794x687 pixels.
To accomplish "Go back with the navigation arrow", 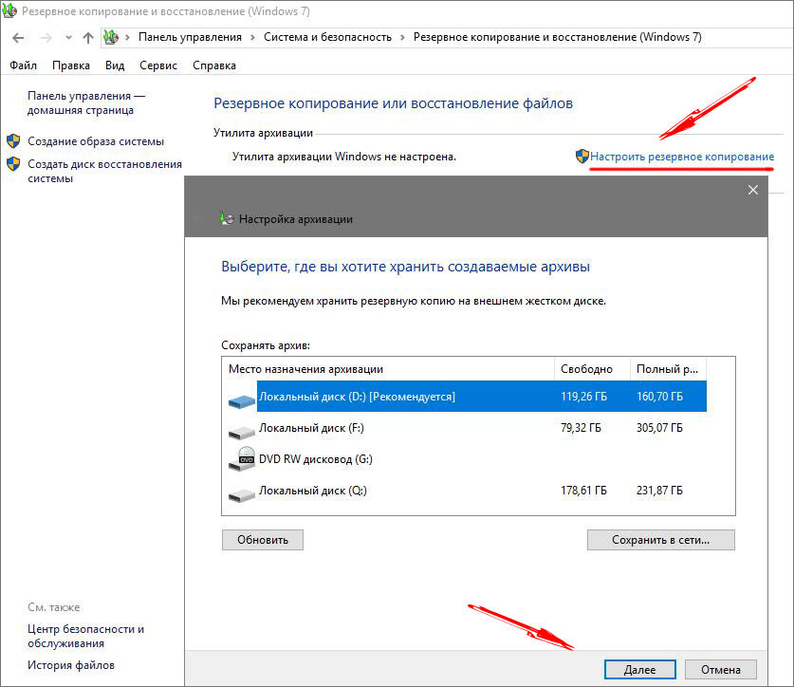I will (x=18, y=38).
